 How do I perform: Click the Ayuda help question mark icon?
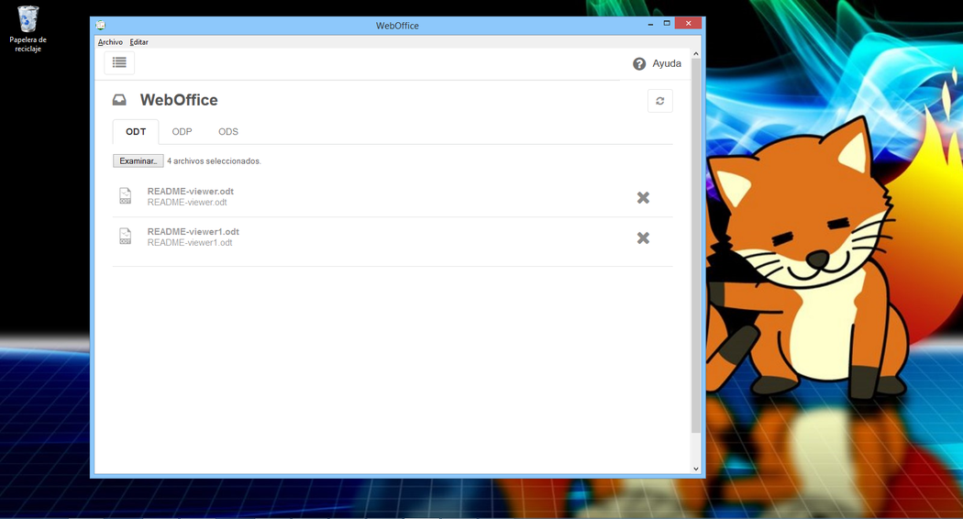pos(639,64)
